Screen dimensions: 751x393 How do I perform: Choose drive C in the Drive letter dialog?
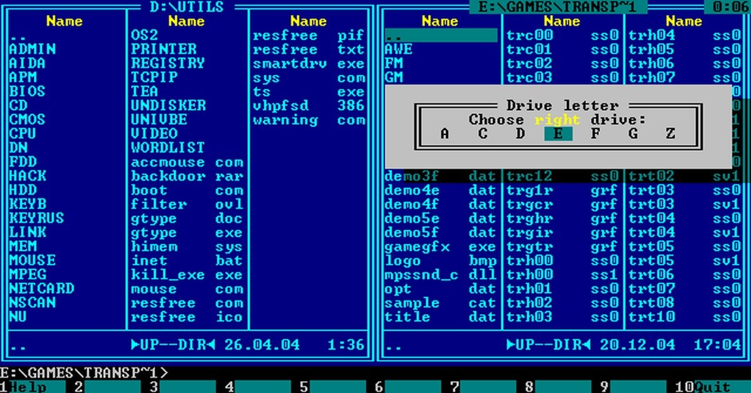(x=483, y=133)
